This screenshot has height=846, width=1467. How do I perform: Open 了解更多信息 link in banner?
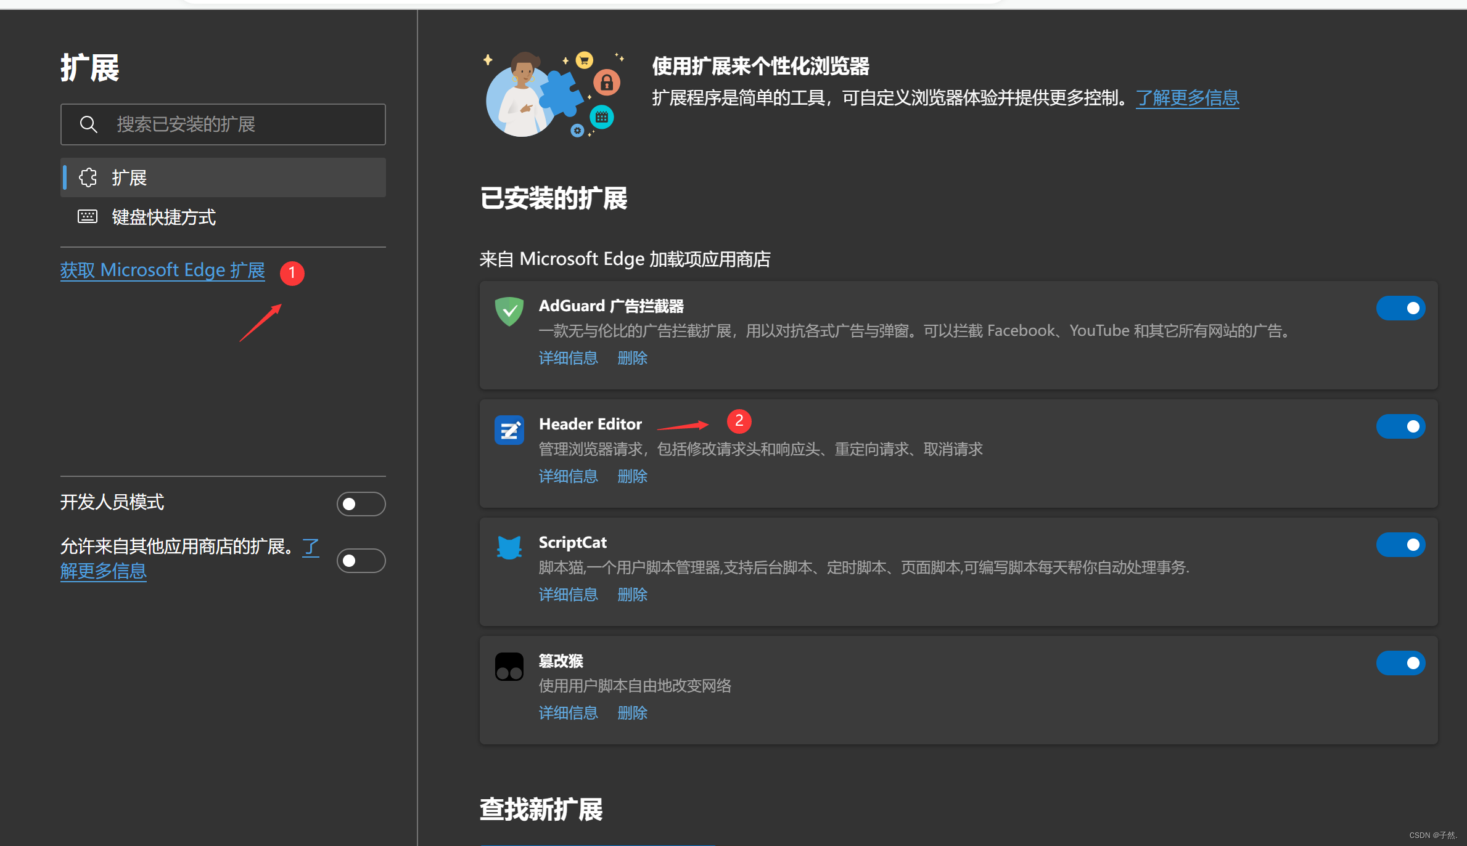click(x=1188, y=98)
